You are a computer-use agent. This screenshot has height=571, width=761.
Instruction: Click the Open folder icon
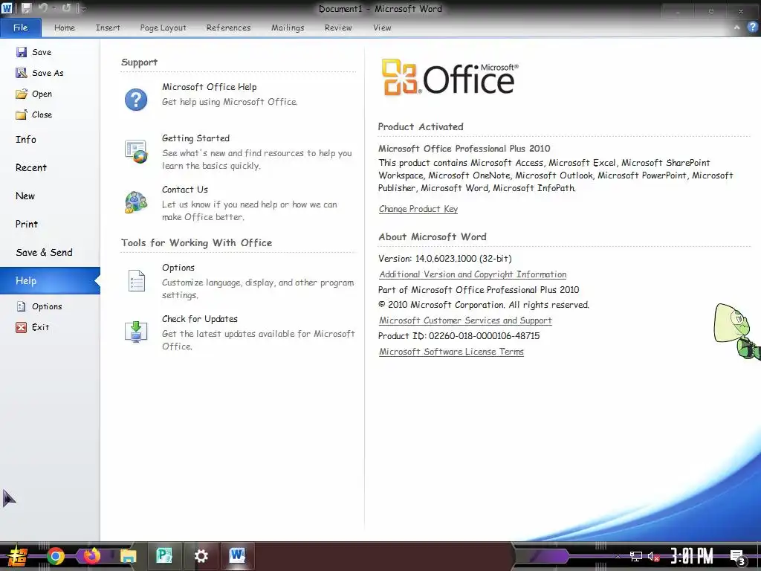click(22, 94)
